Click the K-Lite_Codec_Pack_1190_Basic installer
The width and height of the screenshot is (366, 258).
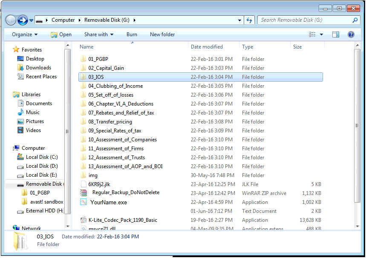coord(122,220)
